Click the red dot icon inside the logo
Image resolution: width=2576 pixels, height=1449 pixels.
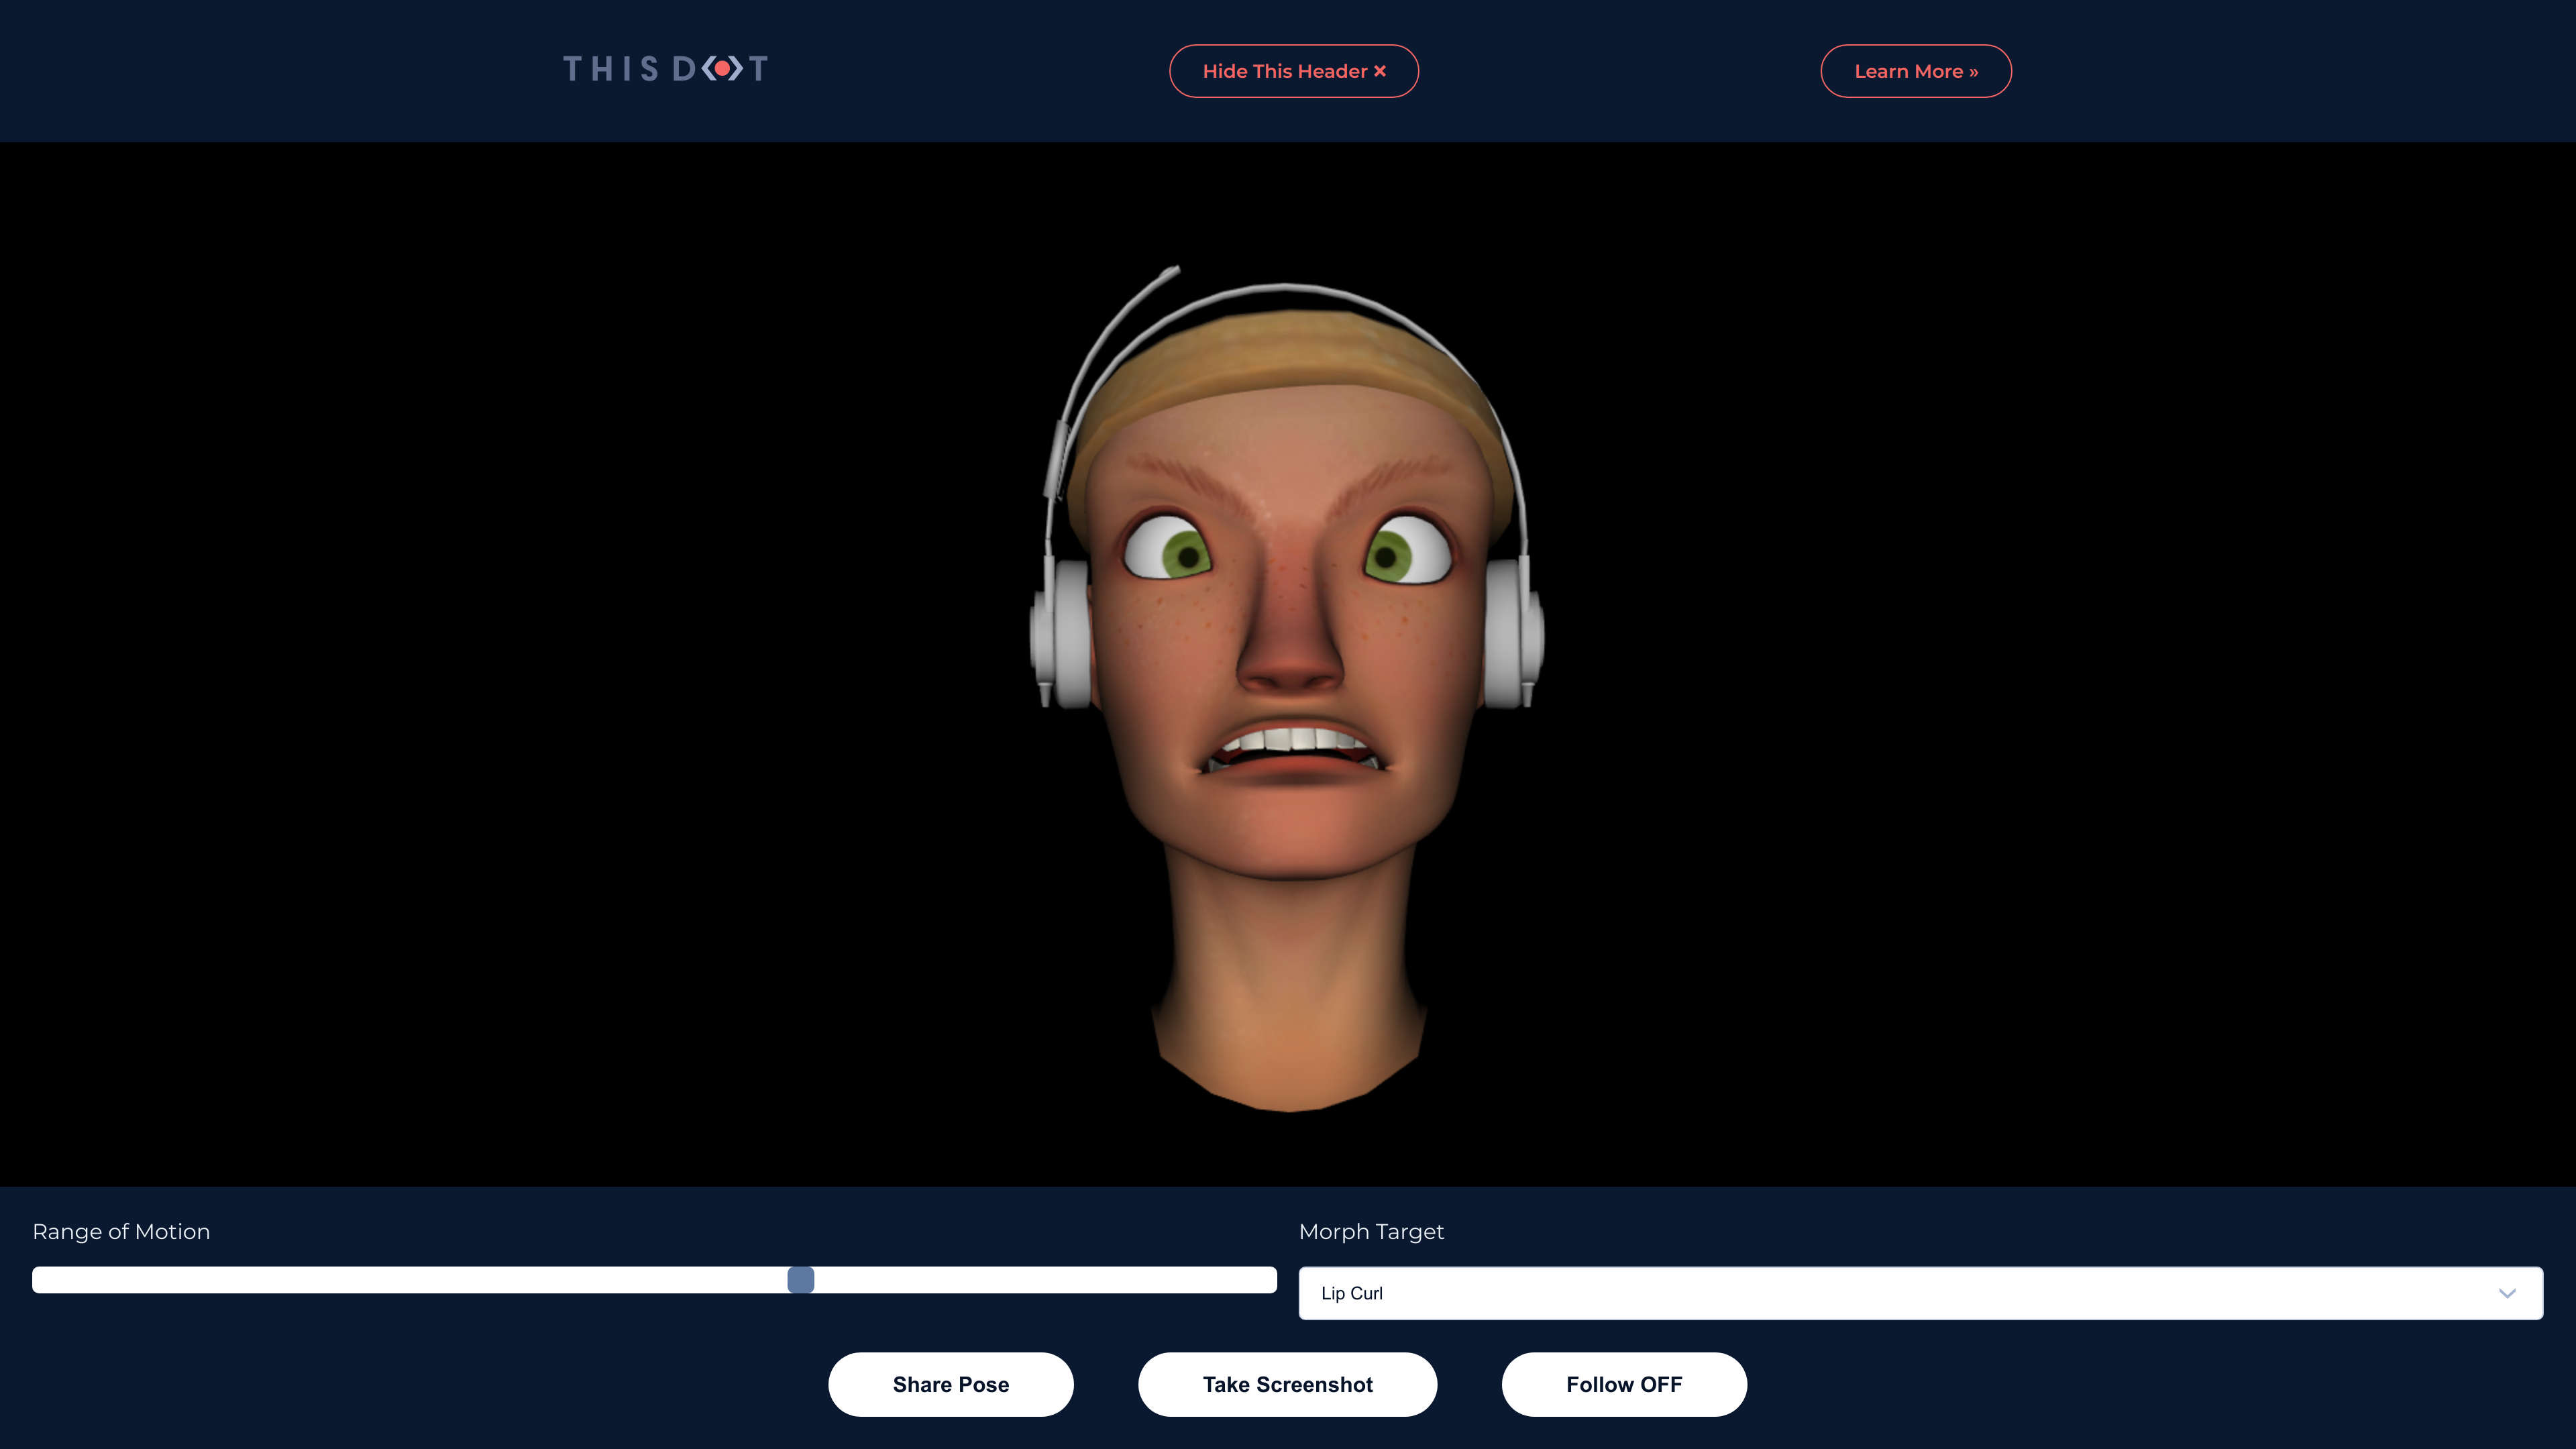pyautogui.click(x=722, y=69)
